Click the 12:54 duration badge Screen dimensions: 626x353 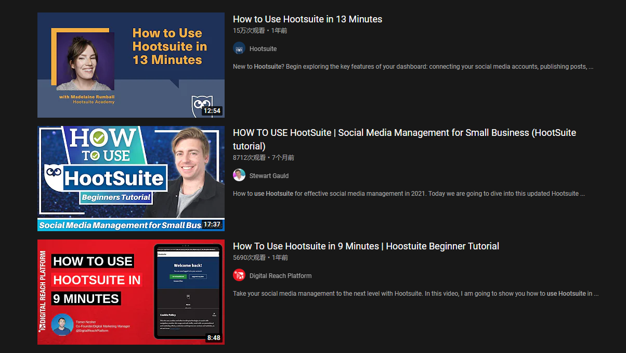(x=212, y=111)
